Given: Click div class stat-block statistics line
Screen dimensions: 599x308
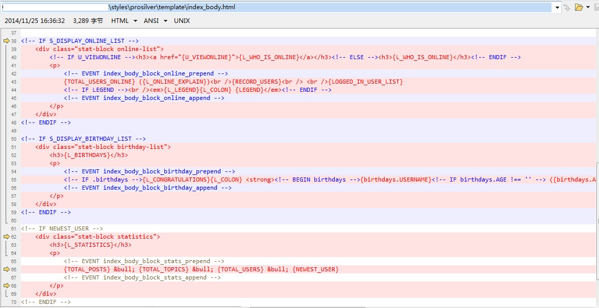Looking at the screenshot, I should (98, 237).
